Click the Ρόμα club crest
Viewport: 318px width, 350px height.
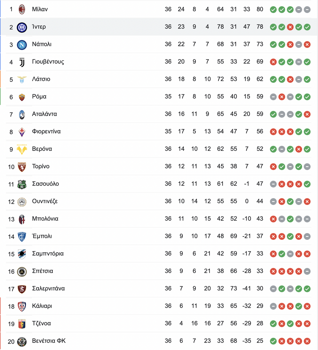[x=22, y=97]
